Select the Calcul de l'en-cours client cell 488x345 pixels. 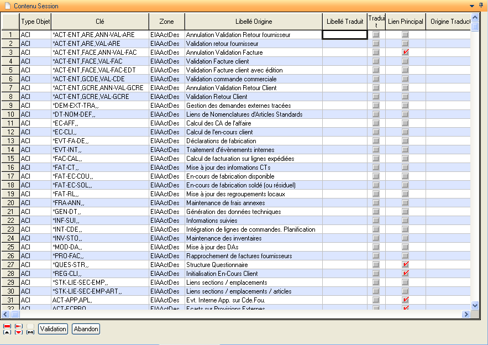click(x=253, y=132)
